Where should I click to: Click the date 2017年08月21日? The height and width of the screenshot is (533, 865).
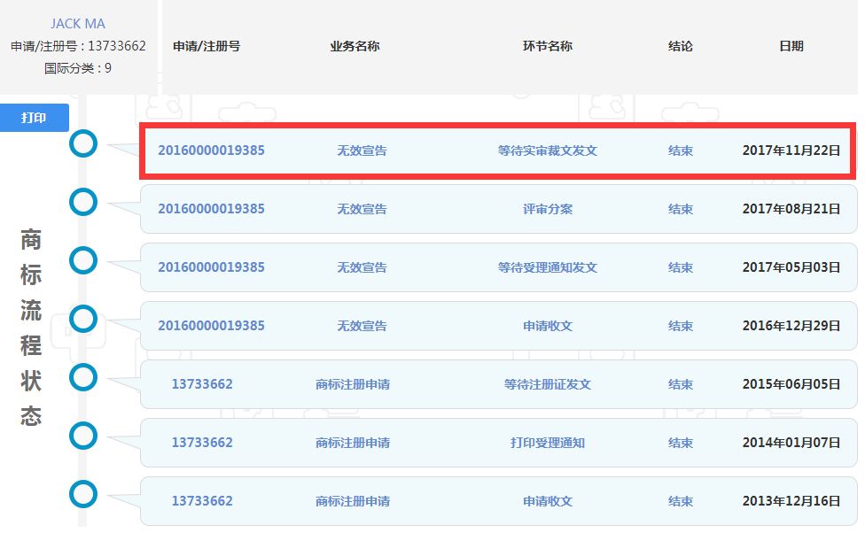[791, 209]
